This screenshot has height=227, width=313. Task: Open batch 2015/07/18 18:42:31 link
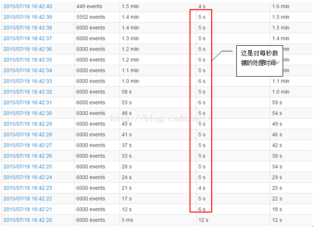tap(28, 103)
